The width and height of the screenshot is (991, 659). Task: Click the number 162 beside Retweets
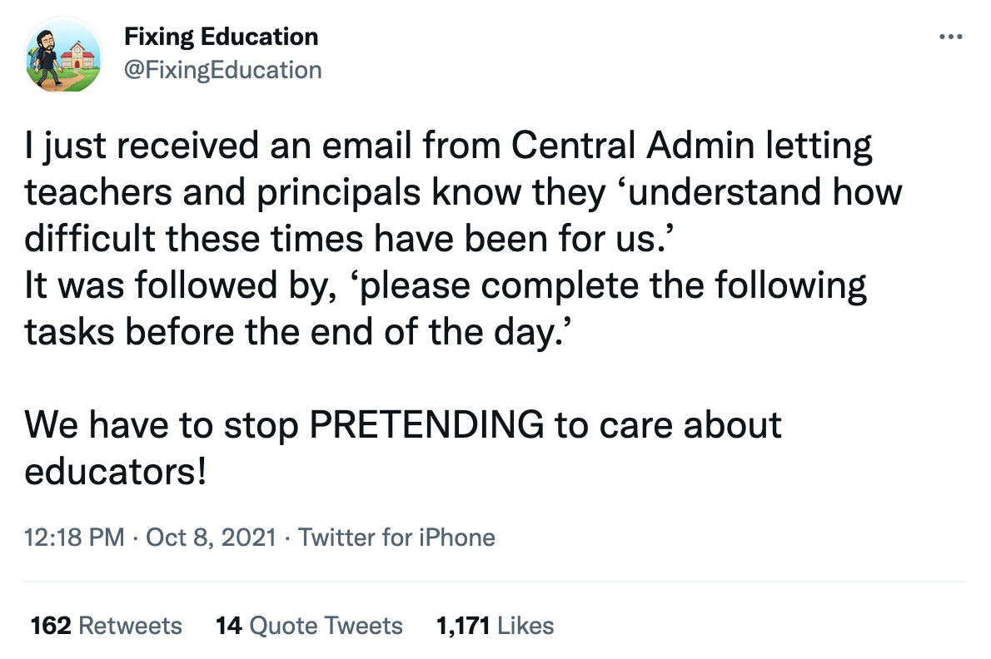(x=51, y=626)
